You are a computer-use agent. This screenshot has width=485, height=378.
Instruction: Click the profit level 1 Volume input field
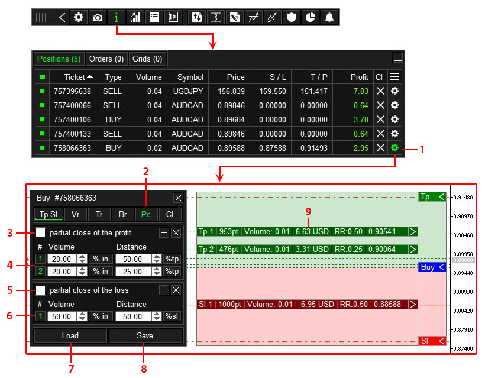point(61,259)
